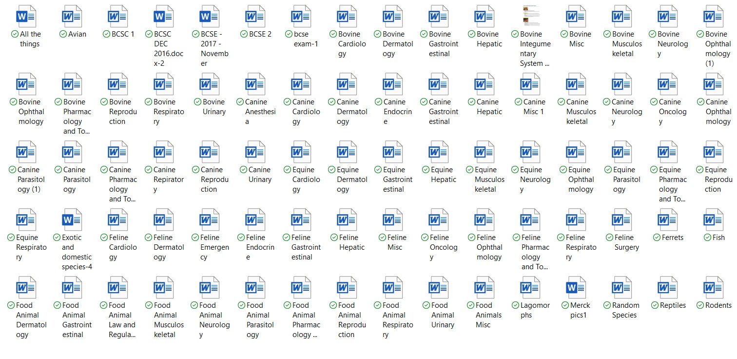The image size is (737, 359).
Task: Click the Lagomorphs Word file icon
Action: coord(530,287)
